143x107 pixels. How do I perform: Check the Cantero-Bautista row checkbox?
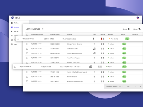tap(27, 49)
